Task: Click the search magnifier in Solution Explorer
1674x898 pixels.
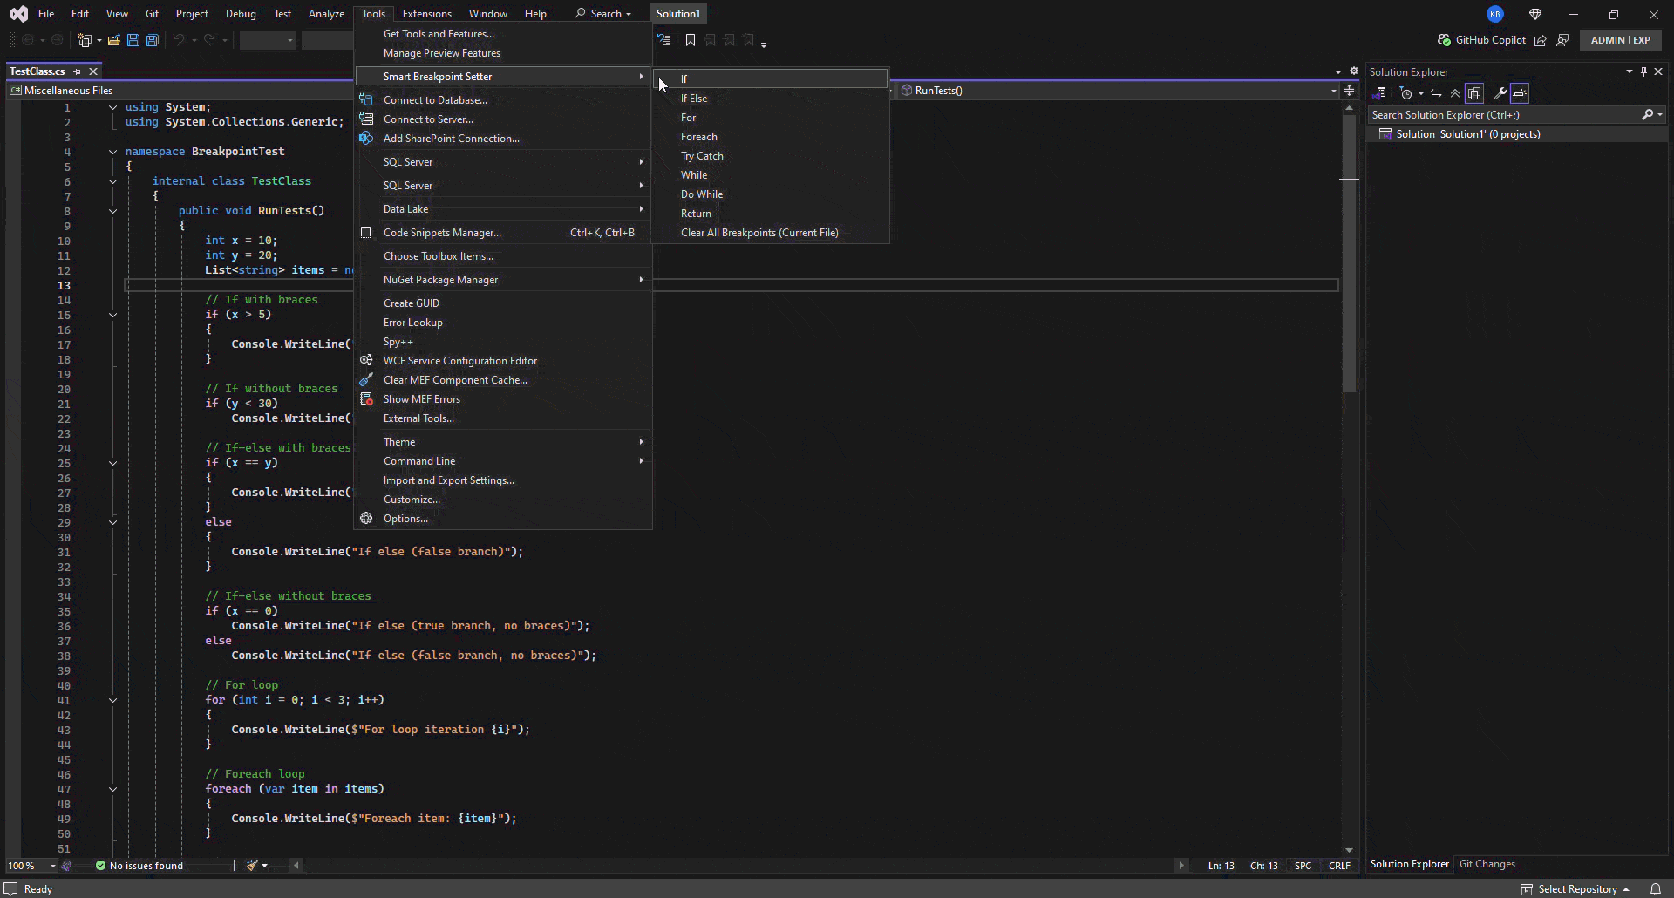Action: (1648, 115)
